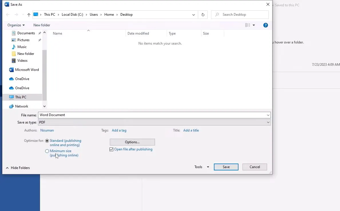
Task: Click the search magnifier in the search box
Action: click(x=216, y=15)
